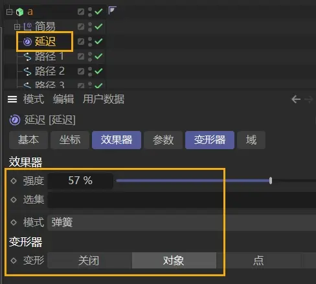The height and width of the screenshot is (284, 316).
Task: Toggle keyframe diamond for 选集
Action: [x=14, y=200]
